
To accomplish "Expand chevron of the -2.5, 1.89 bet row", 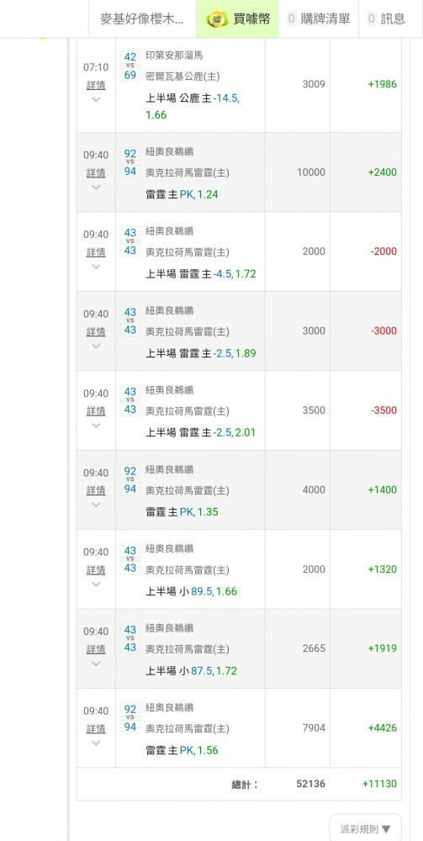I will point(96,346).
